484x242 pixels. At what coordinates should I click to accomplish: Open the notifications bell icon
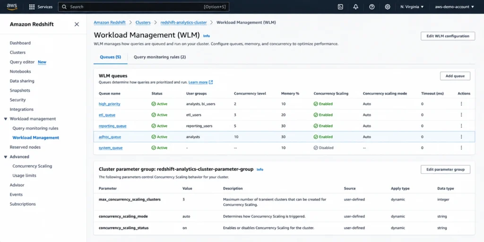[x=356, y=7]
